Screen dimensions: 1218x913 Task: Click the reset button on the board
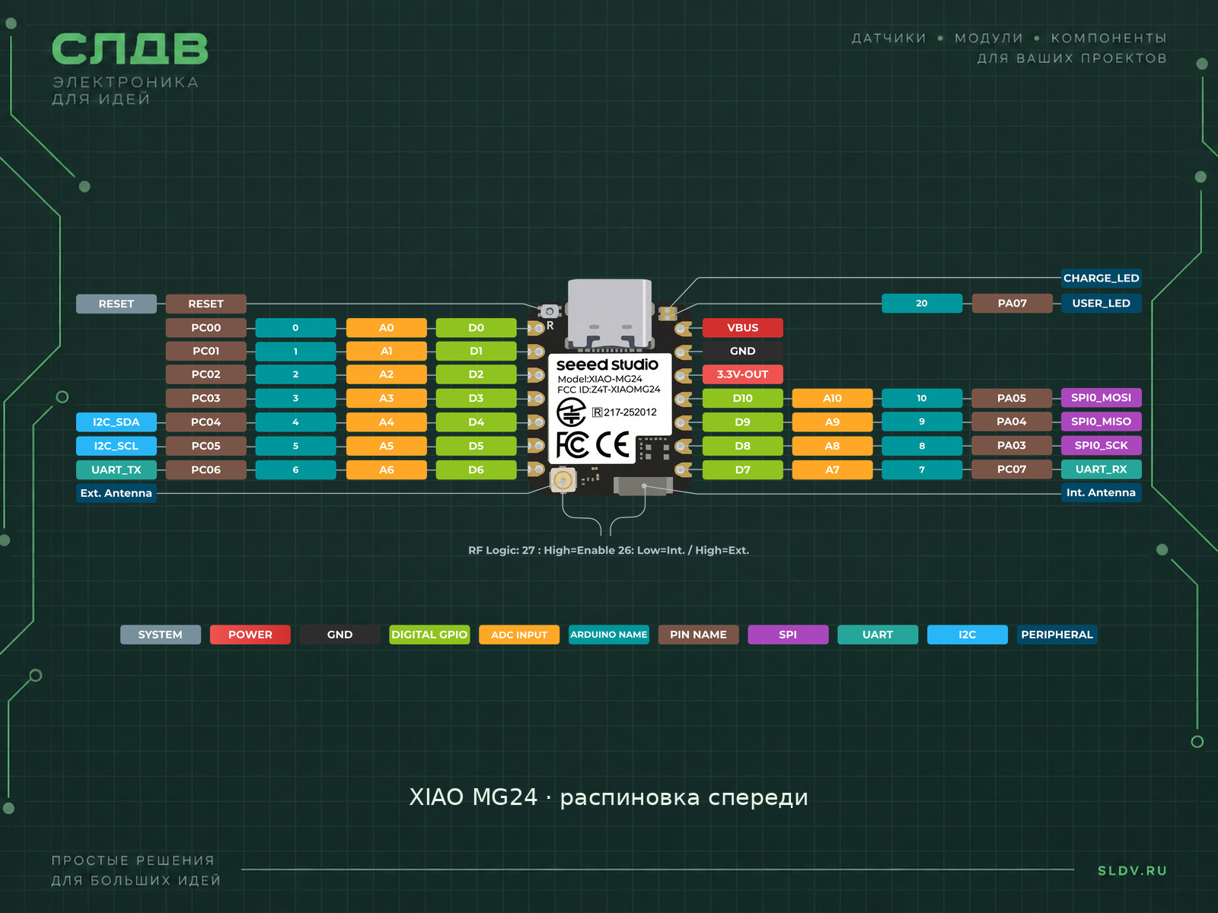(549, 311)
